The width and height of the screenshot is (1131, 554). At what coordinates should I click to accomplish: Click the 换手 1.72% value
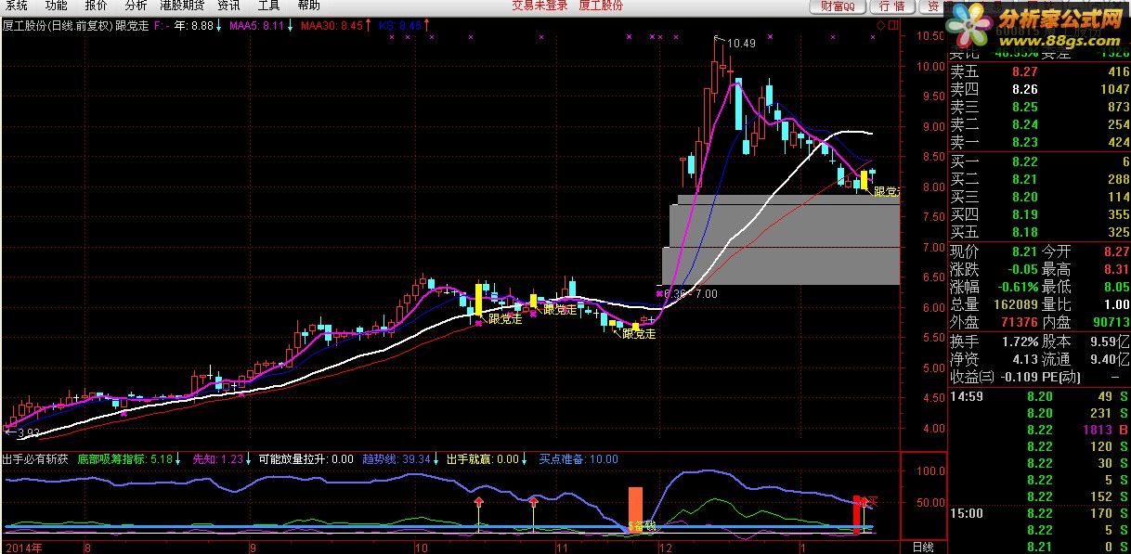point(1019,341)
